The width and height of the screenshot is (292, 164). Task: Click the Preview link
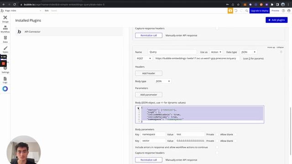pyautogui.click(x=275, y=10)
